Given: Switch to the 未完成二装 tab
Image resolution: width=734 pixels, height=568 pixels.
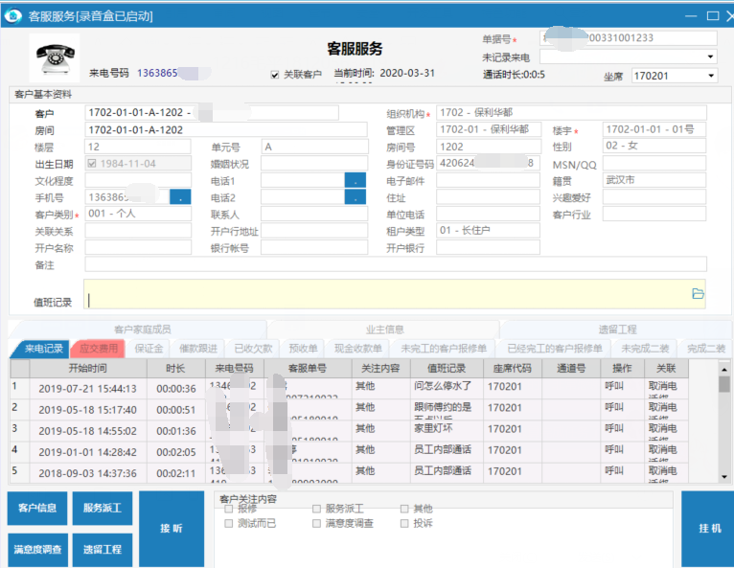Looking at the screenshot, I should [645, 349].
